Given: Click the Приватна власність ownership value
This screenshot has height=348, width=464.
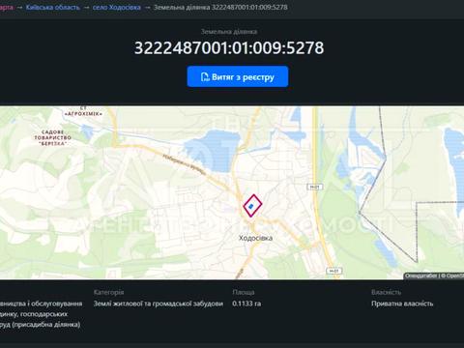Looking at the screenshot, I should [x=402, y=304].
